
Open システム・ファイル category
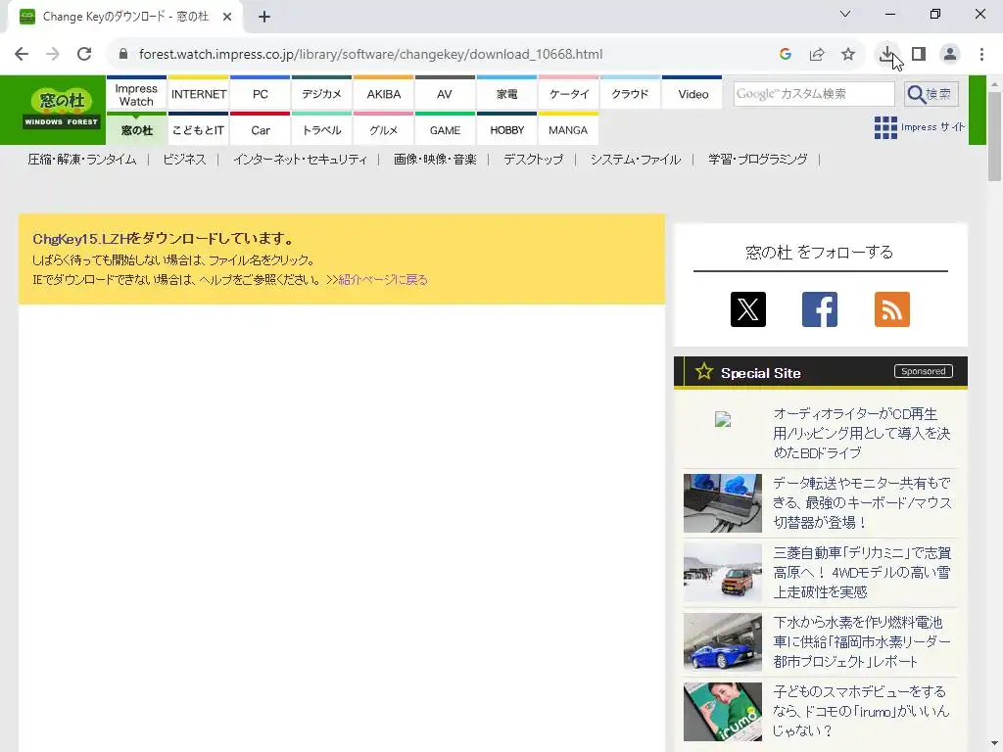[635, 160]
